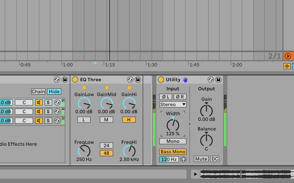The image size is (294, 183).
Task: Enable DC offset filtering in Utility
Action: [214, 159]
